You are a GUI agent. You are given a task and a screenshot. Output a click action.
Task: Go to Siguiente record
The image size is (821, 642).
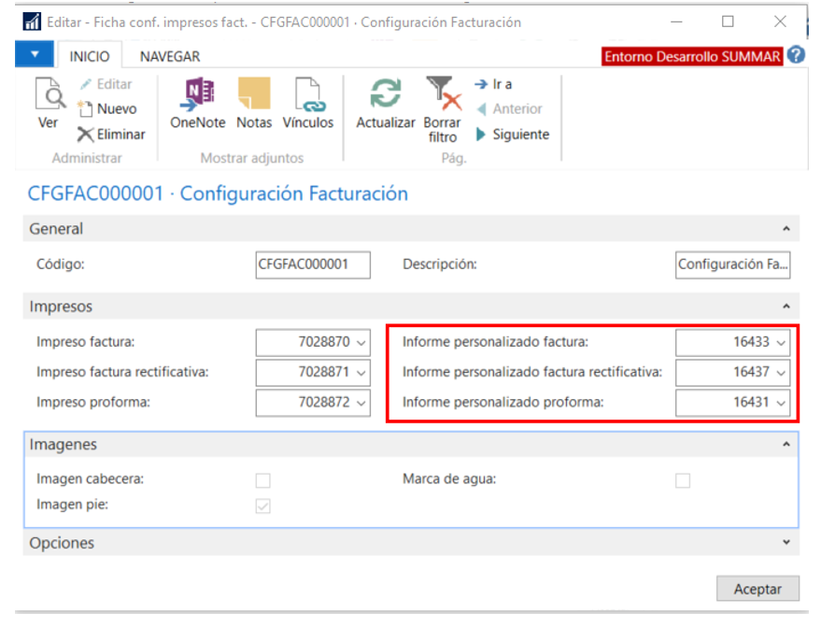[513, 135]
